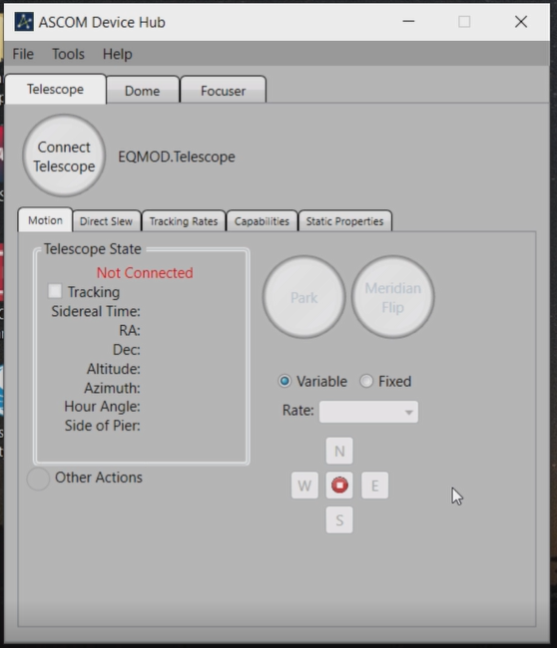This screenshot has width=557, height=648.
Task: Enable the Tracking checkbox
Action: [55, 291]
